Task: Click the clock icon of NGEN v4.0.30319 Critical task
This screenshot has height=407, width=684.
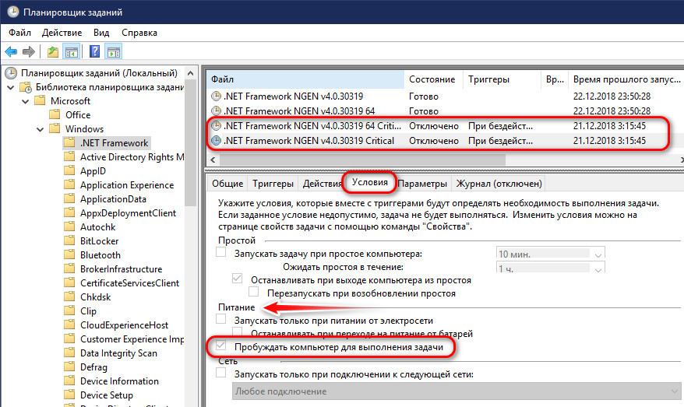Action: pos(216,141)
